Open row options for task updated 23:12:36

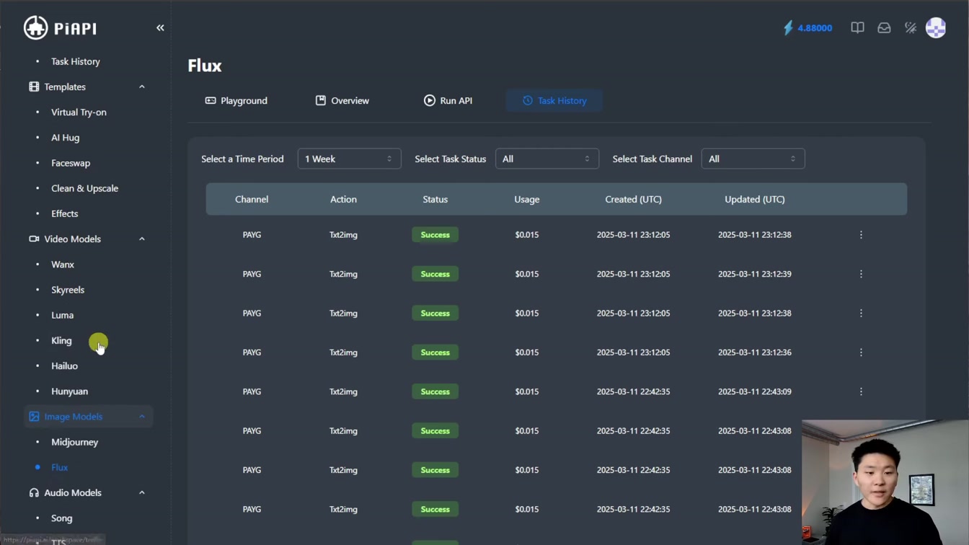(x=861, y=353)
